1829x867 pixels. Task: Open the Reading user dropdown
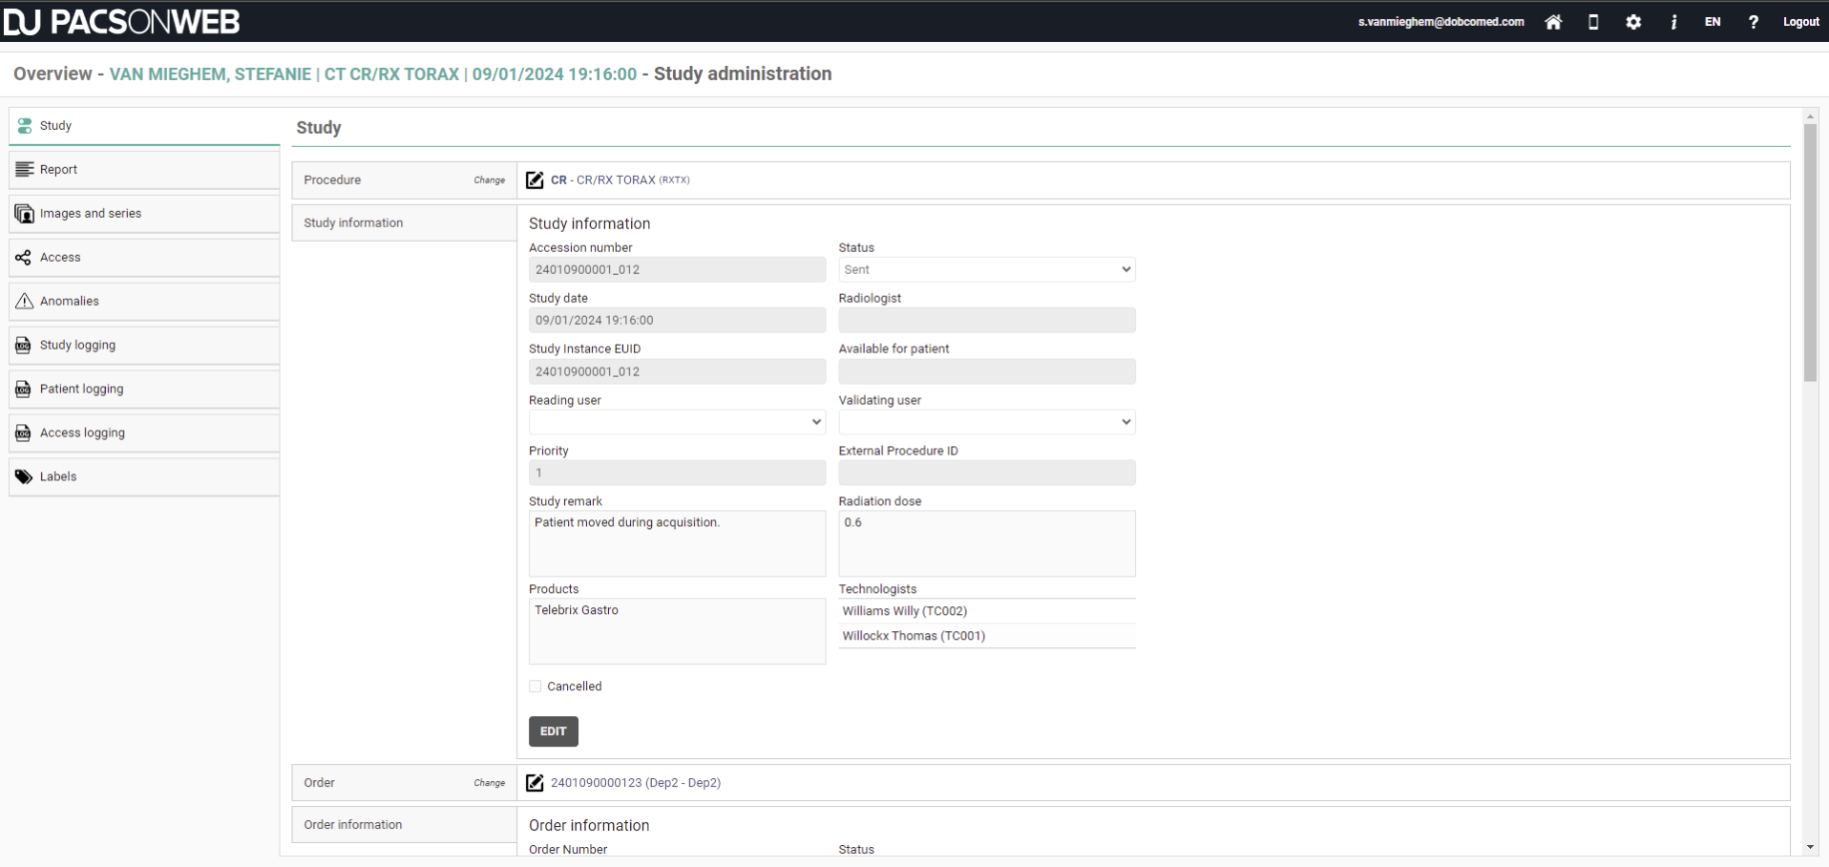tap(677, 422)
